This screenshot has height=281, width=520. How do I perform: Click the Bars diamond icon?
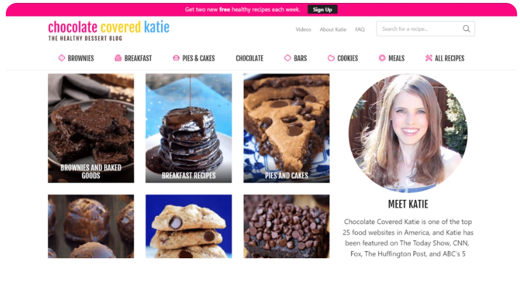click(x=288, y=58)
